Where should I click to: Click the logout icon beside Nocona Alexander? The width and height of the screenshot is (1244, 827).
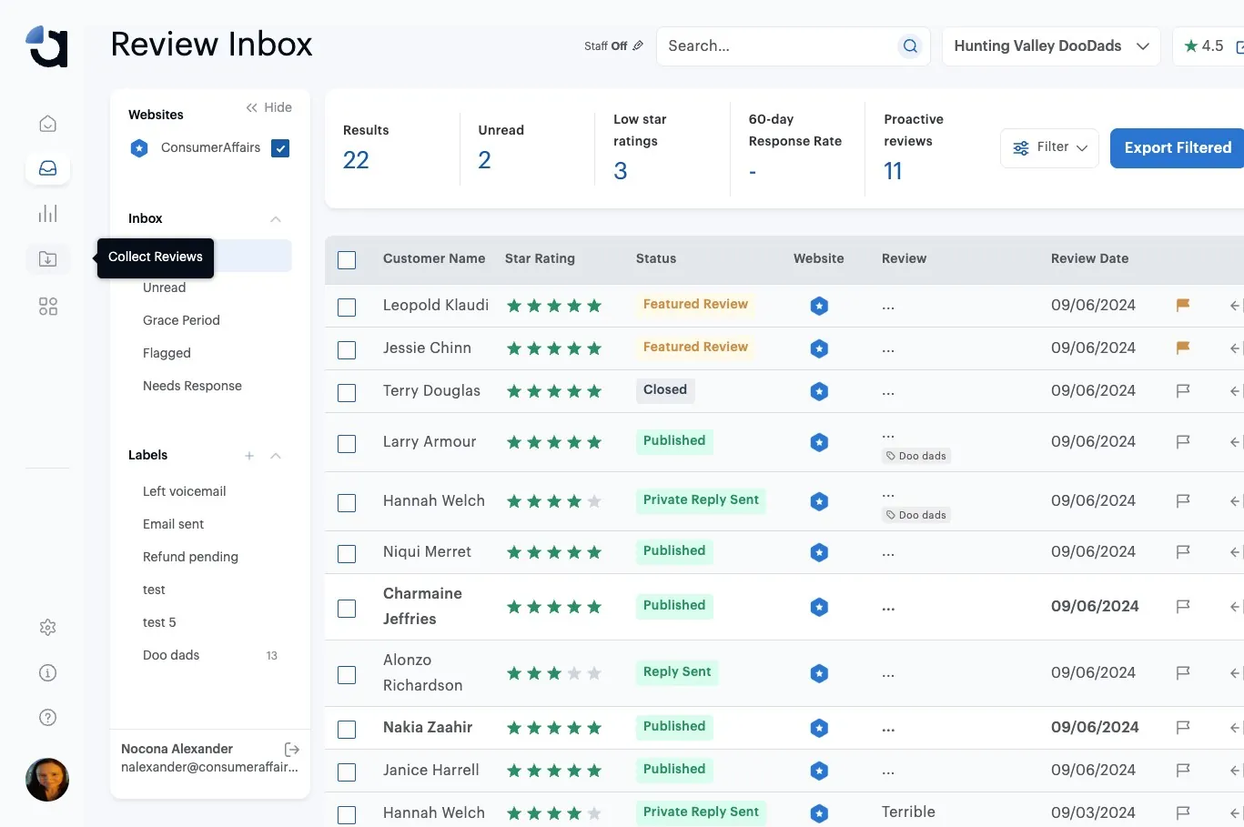(x=292, y=750)
